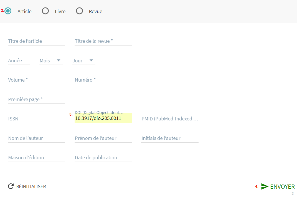
Task: Click the Date de publication field
Action: click(103, 158)
